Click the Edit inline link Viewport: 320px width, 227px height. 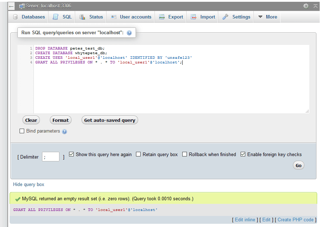pyautogui.click(x=245, y=220)
